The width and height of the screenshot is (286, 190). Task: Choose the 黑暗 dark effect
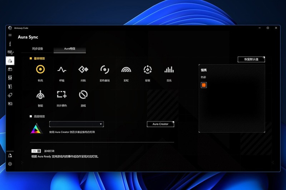coord(83,94)
